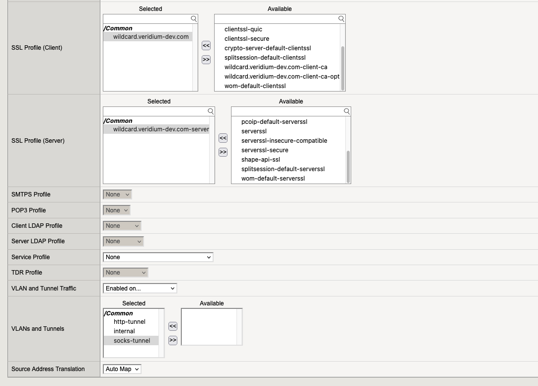Screen dimensions: 538x386
Task: Click the >> button for SSL Profile (Server)
Action: [x=223, y=152]
